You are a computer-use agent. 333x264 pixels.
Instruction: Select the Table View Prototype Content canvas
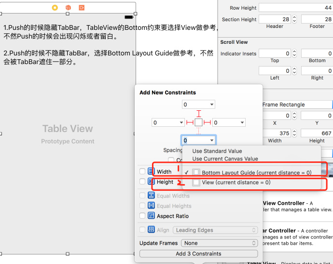68,133
